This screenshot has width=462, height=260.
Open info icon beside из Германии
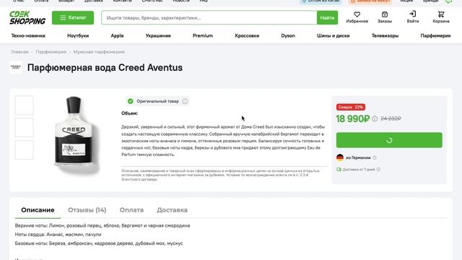[x=375, y=157]
